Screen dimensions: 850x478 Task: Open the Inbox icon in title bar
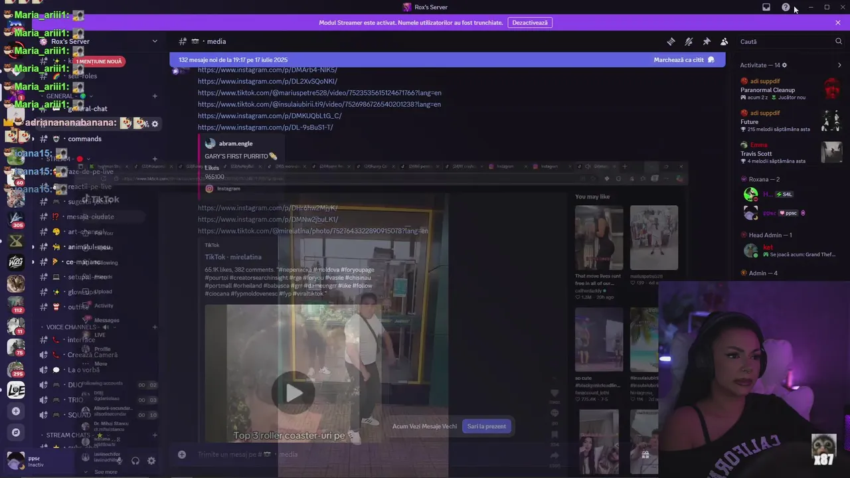point(766,7)
